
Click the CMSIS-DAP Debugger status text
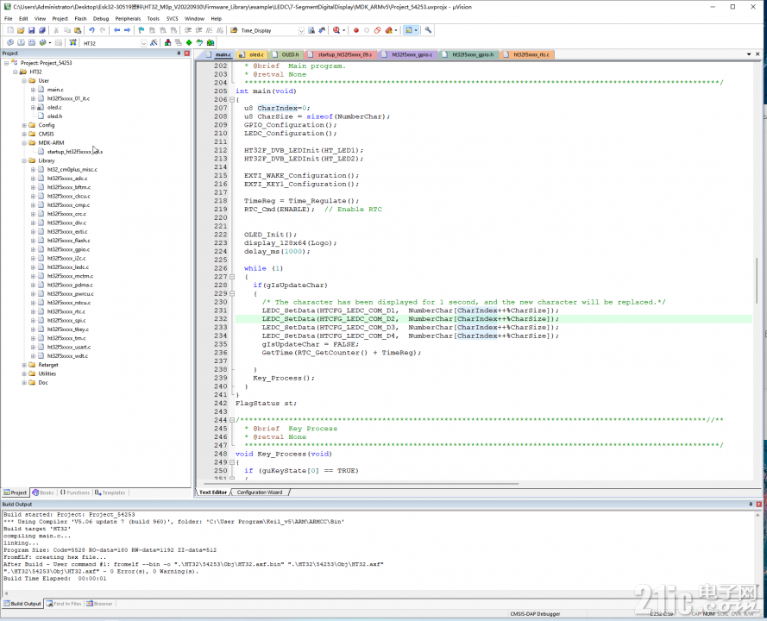coord(535,614)
